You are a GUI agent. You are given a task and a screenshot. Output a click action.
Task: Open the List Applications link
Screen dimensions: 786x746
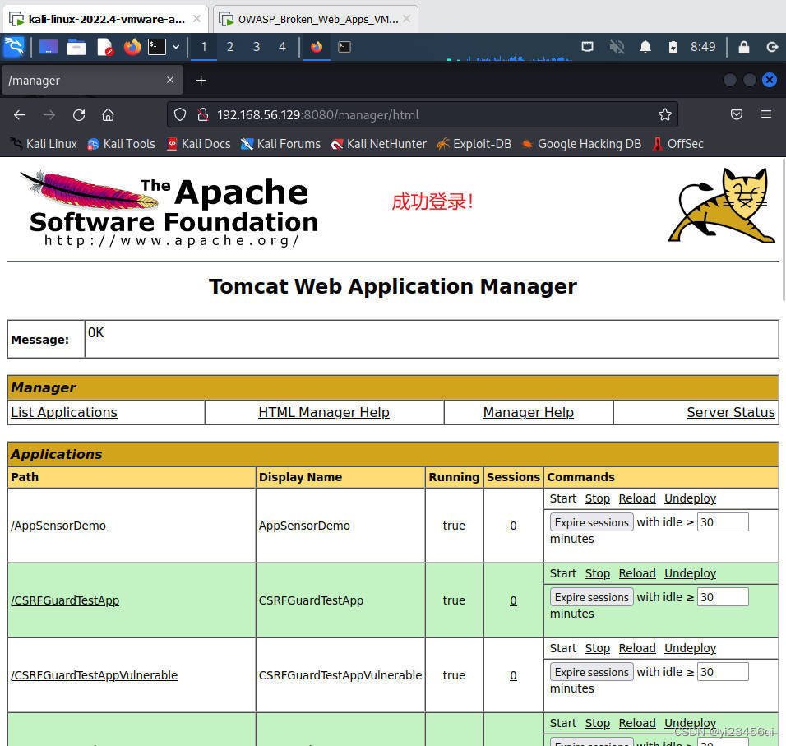point(63,412)
